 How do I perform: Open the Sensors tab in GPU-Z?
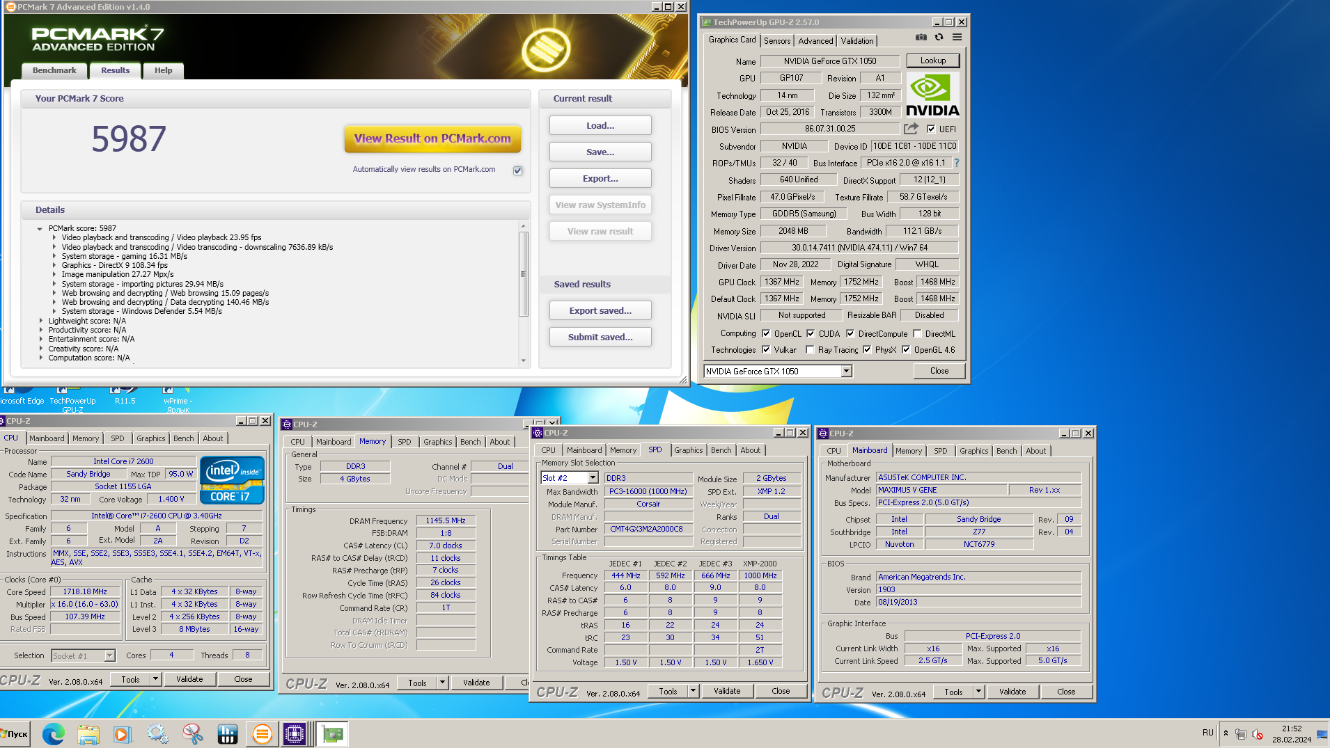tap(777, 41)
